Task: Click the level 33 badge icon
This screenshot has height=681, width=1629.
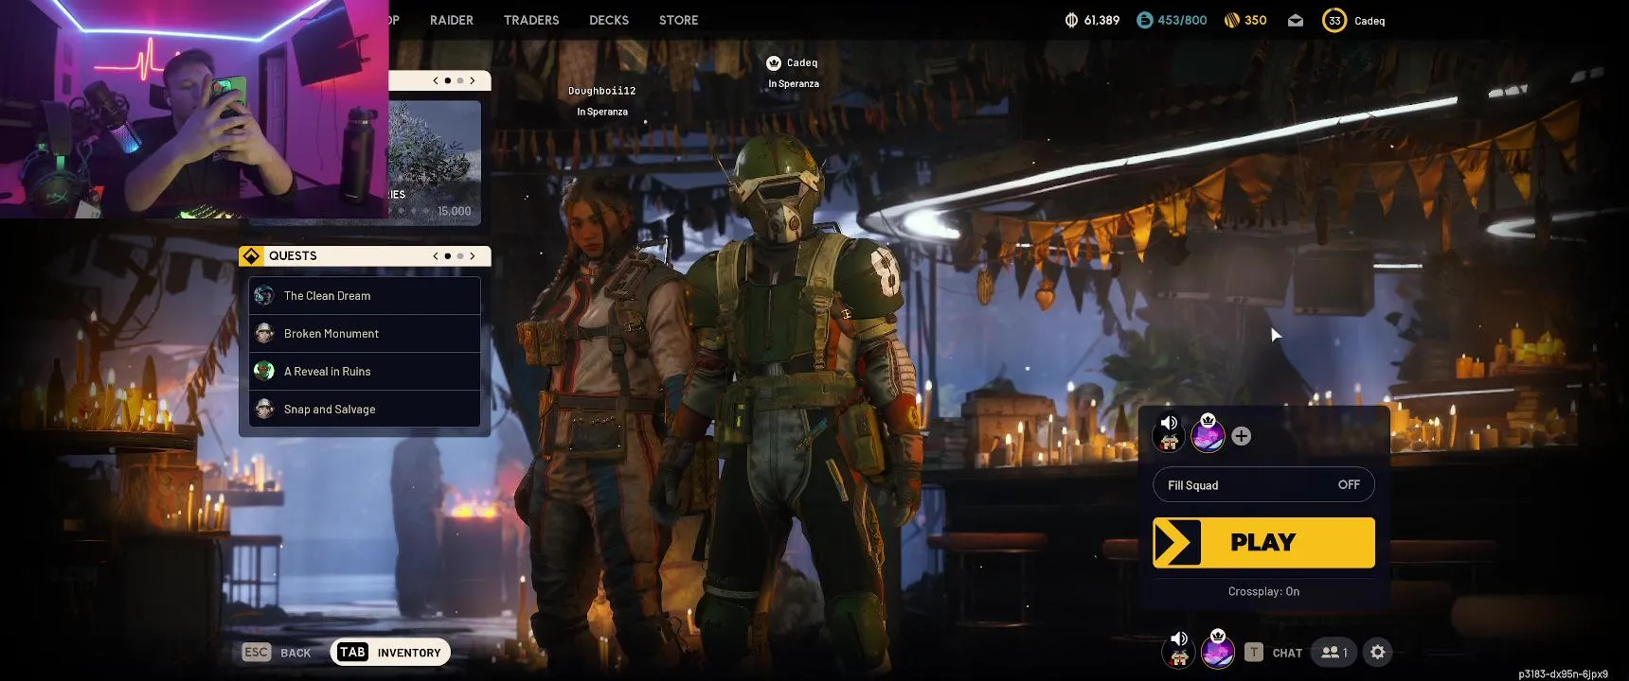Action: click(1334, 20)
